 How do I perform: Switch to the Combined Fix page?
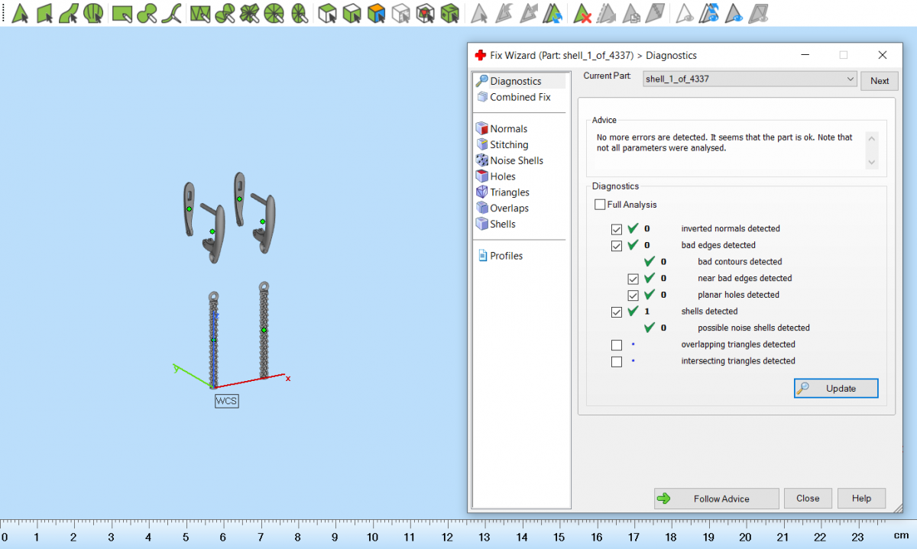point(520,97)
